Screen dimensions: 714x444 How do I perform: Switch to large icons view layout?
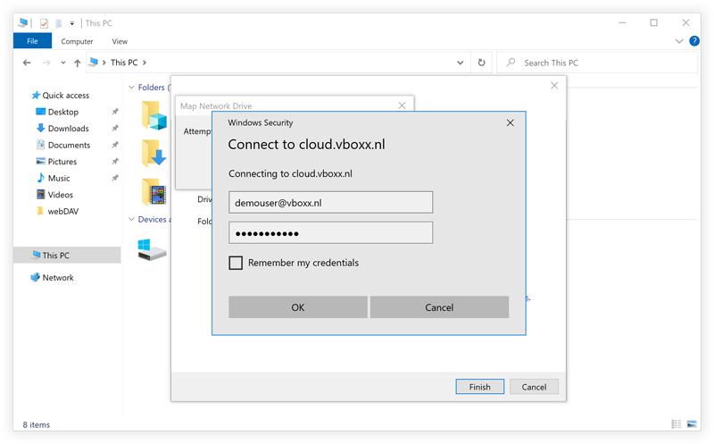click(x=691, y=424)
